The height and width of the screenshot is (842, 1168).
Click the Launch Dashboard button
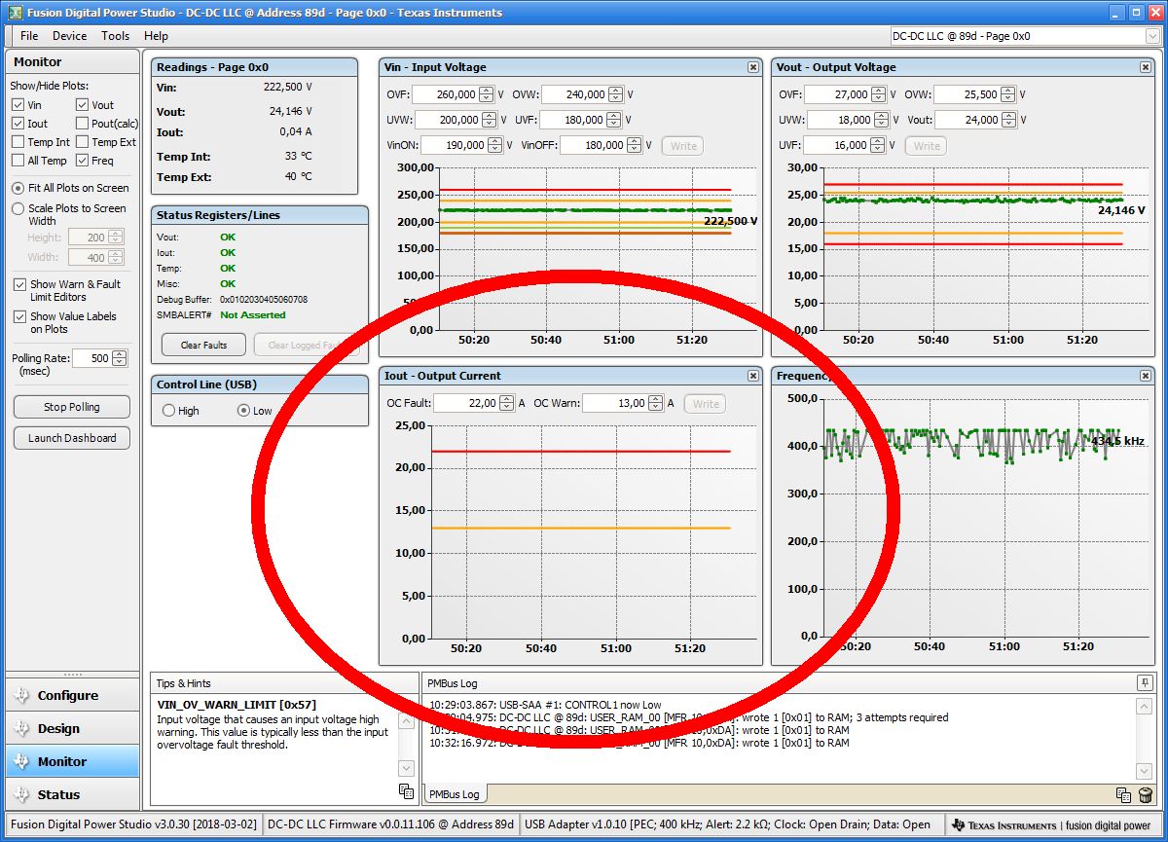click(72, 438)
